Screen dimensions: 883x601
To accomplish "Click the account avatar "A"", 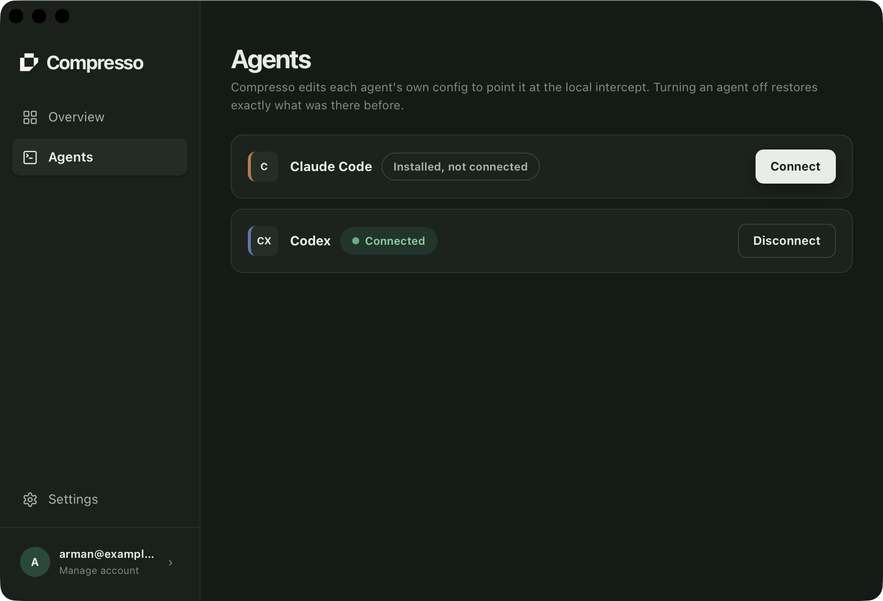I will click(x=35, y=562).
